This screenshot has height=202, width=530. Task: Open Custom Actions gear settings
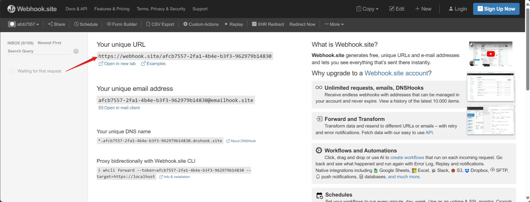(x=185, y=24)
